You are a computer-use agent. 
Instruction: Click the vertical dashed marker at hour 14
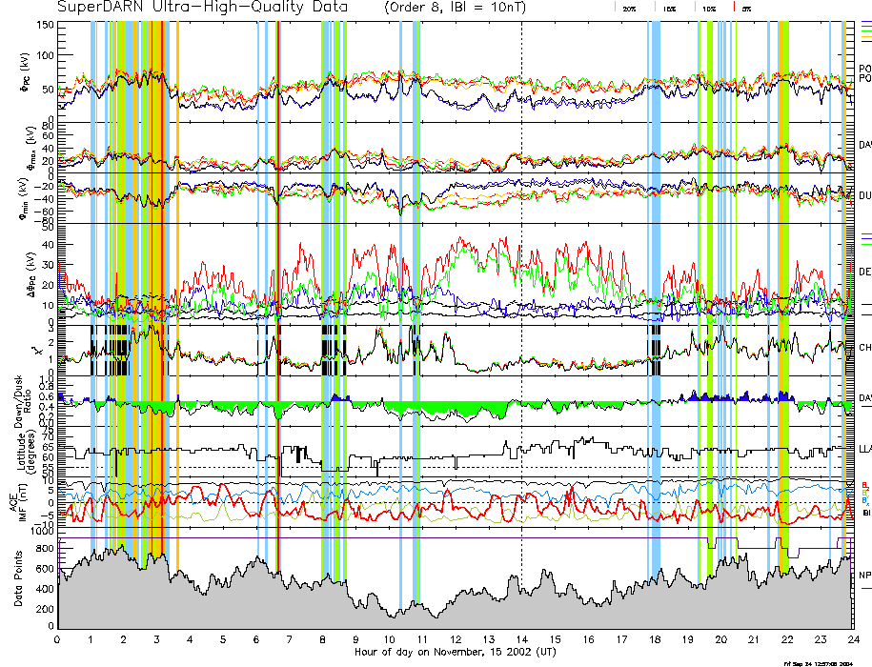pyautogui.click(x=521, y=325)
